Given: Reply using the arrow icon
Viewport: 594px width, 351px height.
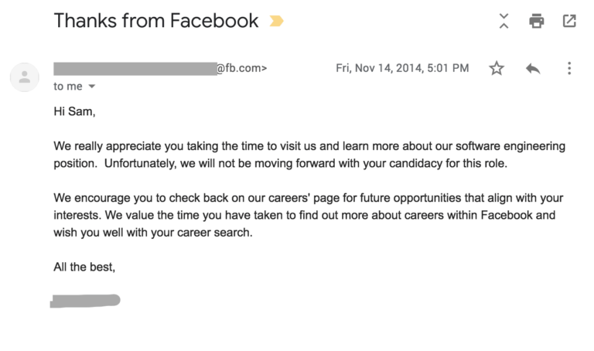Looking at the screenshot, I should pos(533,69).
